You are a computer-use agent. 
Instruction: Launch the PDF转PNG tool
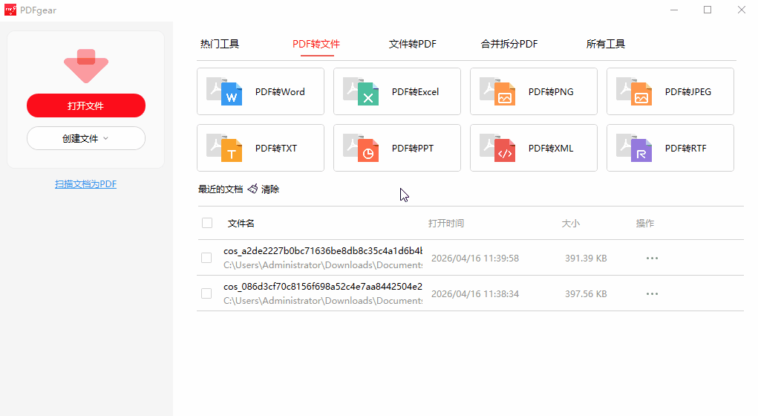coord(534,91)
